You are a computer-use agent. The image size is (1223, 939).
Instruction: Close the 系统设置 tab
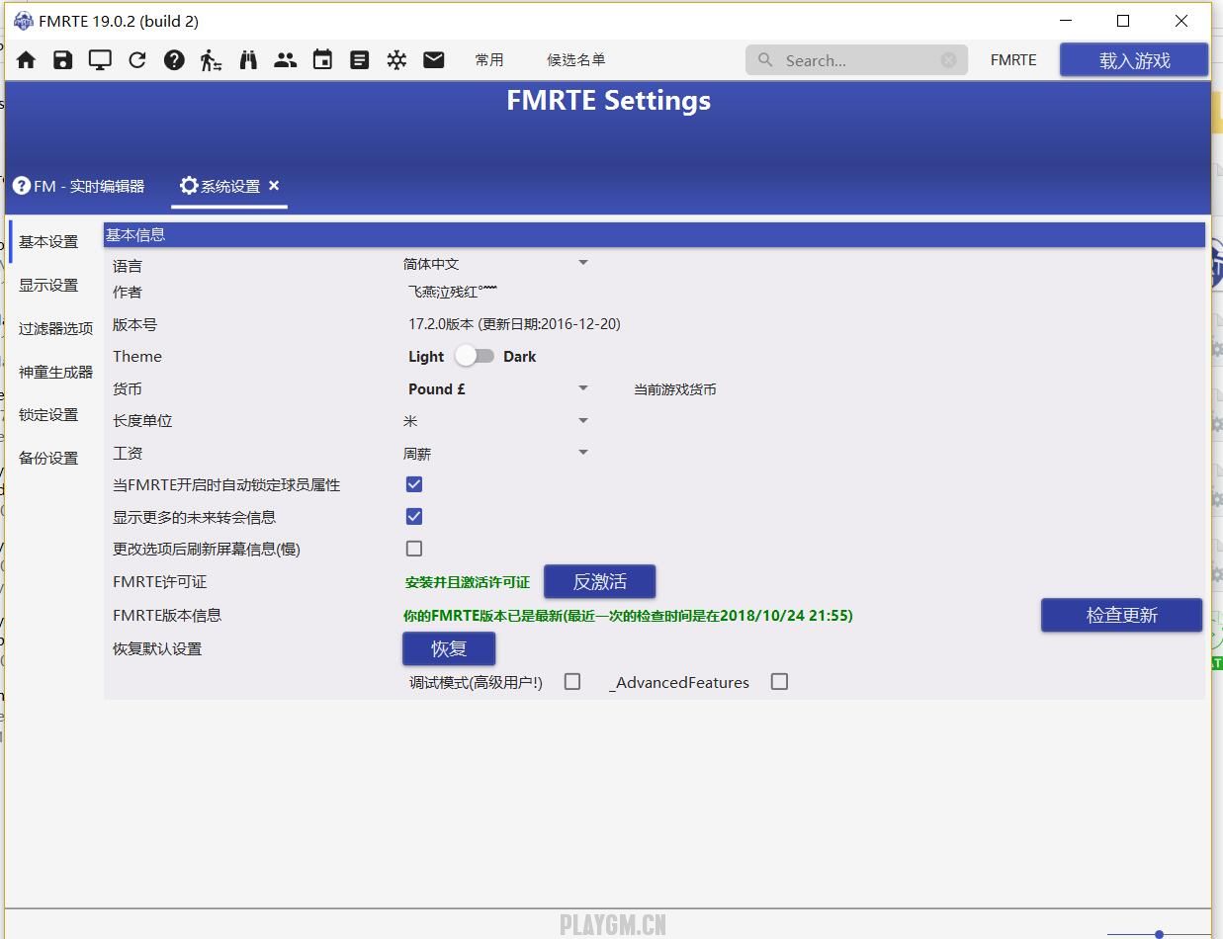coord(274,185)
